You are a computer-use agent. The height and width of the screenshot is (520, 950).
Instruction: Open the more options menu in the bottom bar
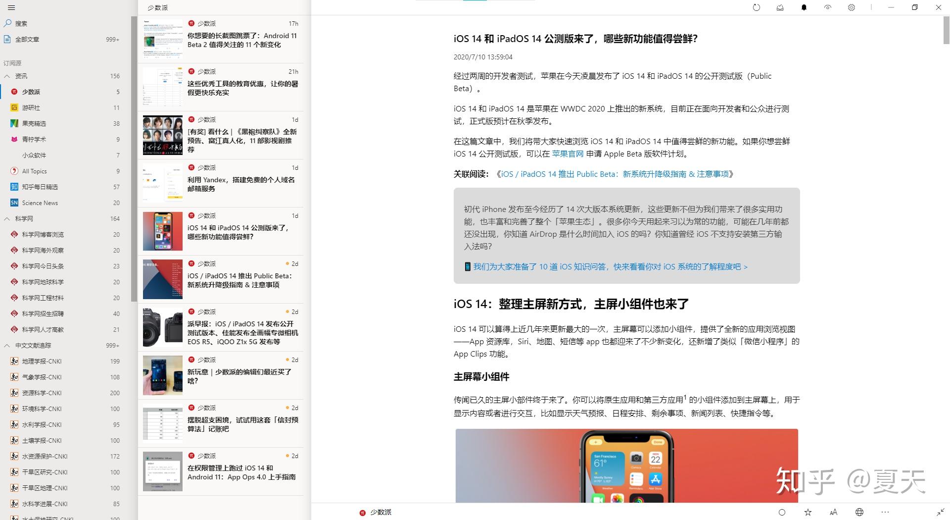point(885,512)
